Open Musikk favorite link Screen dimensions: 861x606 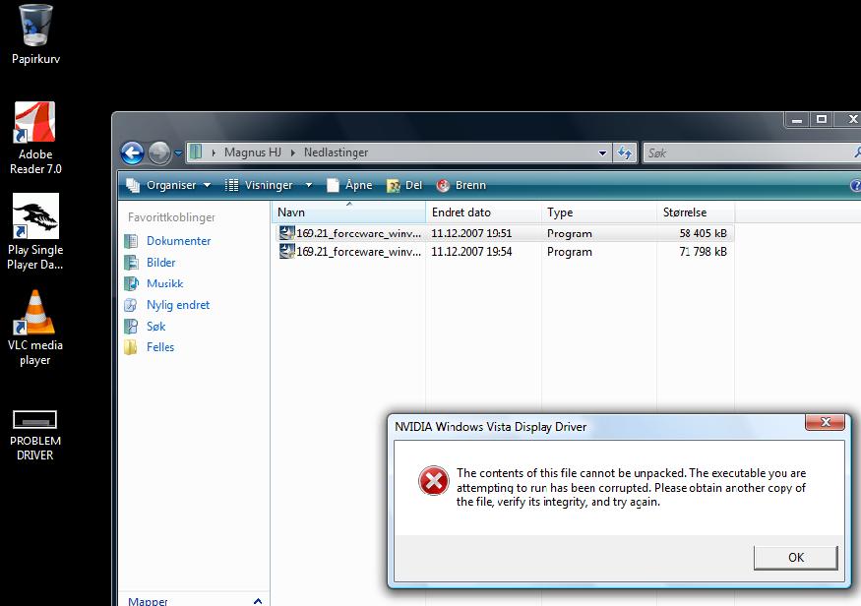click(164, 283)
